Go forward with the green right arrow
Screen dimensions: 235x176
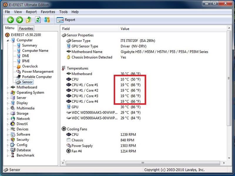point(19,20)
